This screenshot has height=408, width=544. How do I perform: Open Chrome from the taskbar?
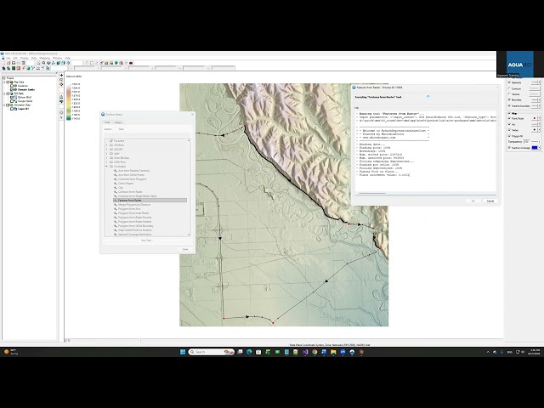[314, 352]
